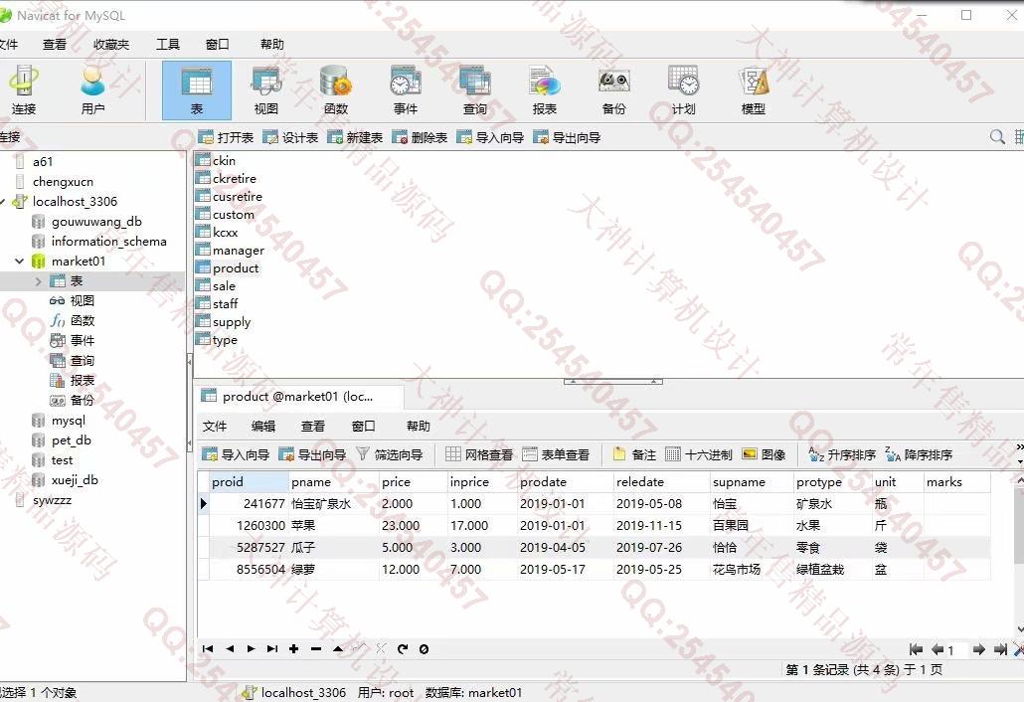Select the manager table
Screen dimensions: 1024x702
tap(238, 251)
